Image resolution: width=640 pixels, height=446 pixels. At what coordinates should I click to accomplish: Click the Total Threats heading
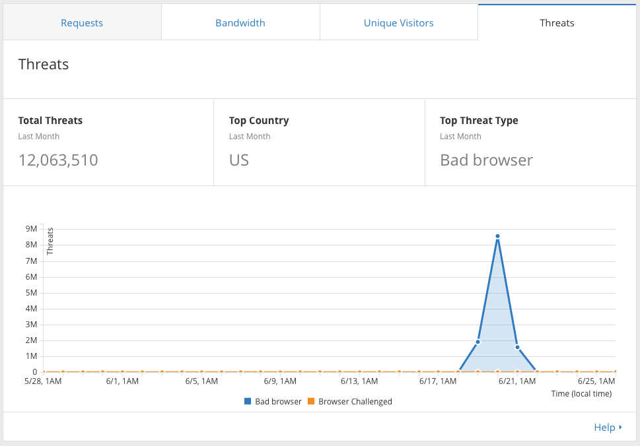click(x=50, y=121)
